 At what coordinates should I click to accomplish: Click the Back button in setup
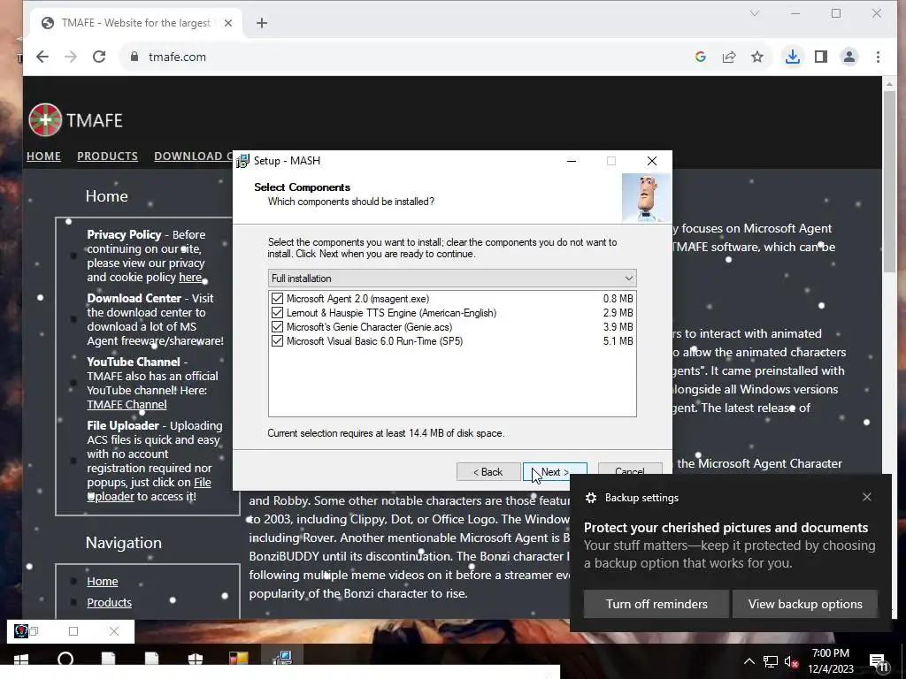click(488, 472)
